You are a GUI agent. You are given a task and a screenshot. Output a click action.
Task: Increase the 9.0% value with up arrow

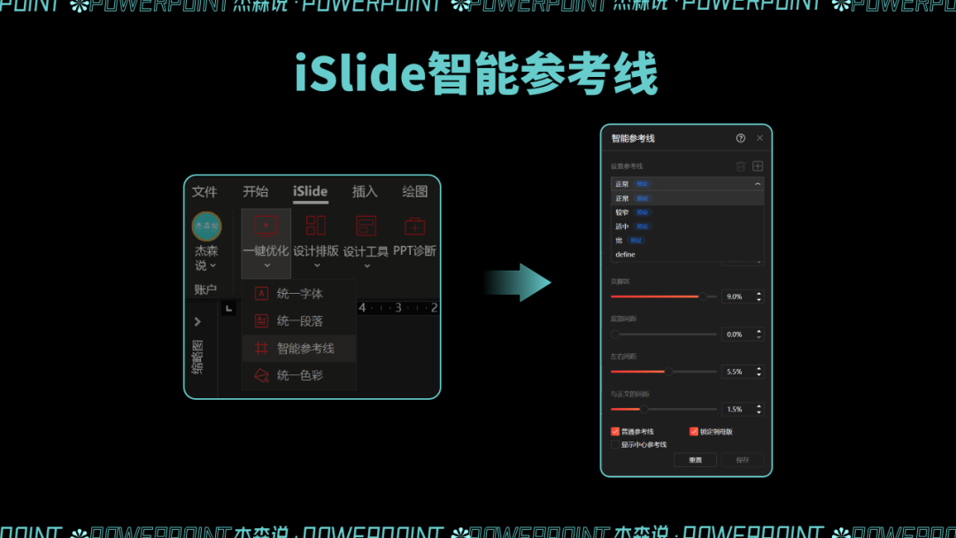pos(759,294)
